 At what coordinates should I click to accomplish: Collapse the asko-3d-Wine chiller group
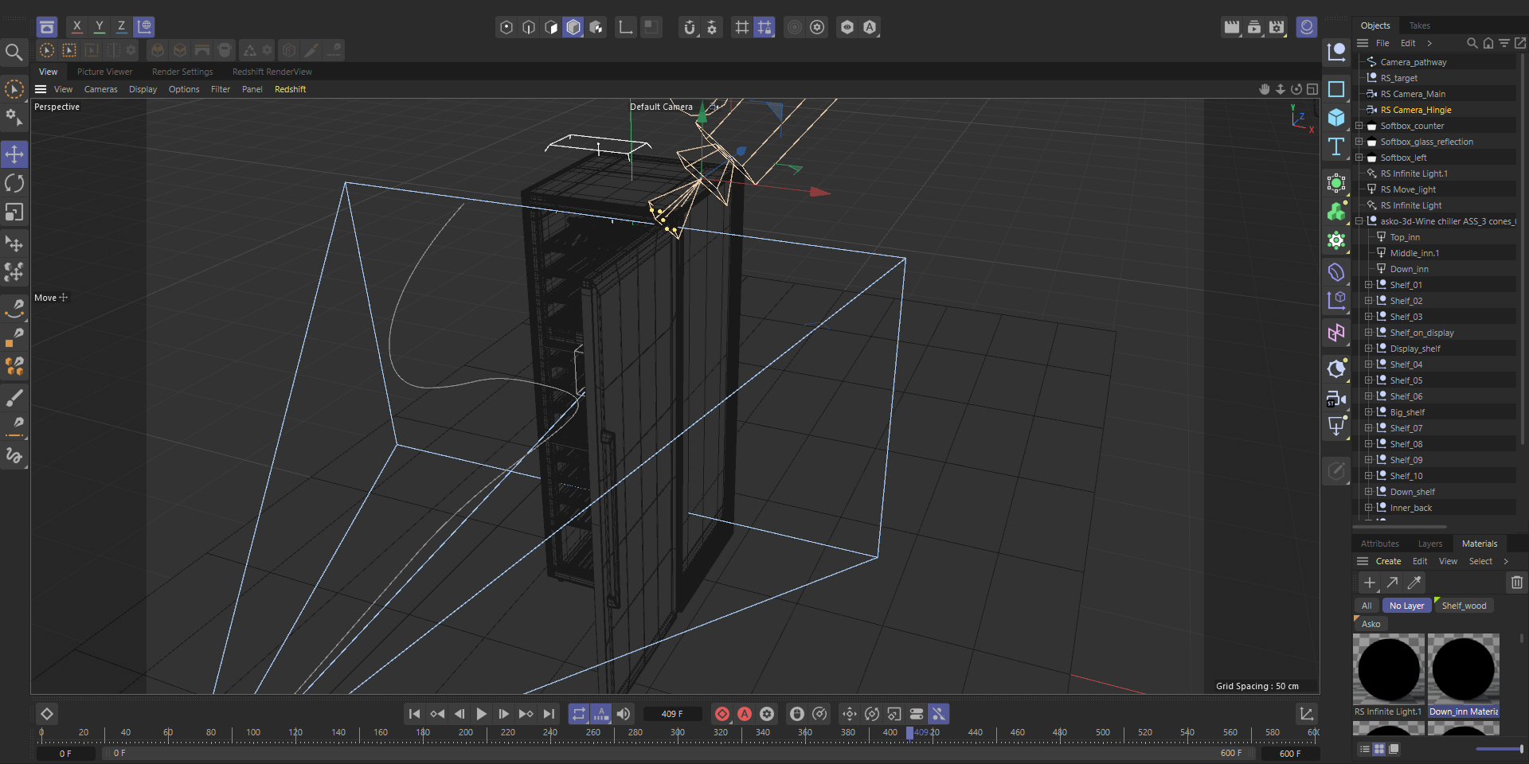click(x=1359, y=221)
